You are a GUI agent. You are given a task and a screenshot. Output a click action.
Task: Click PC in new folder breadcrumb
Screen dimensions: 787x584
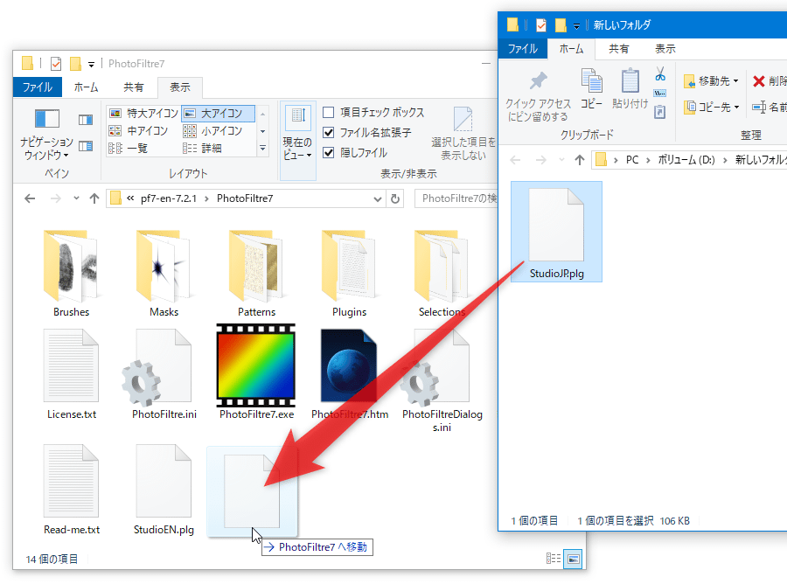click(x=632, y=160)
